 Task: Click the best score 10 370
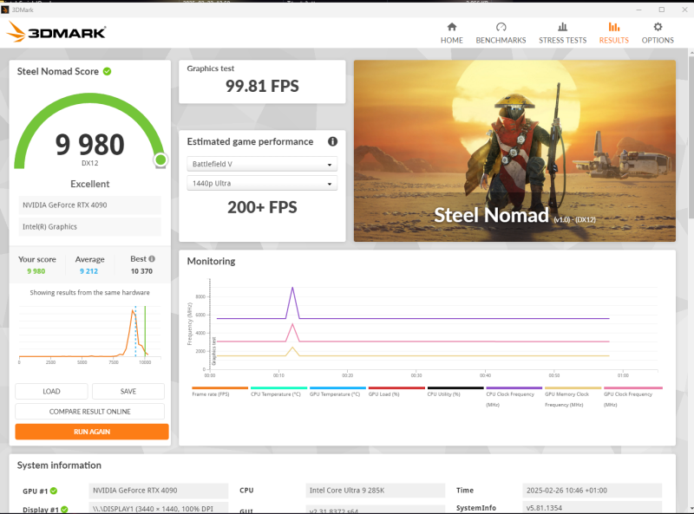click(x=141, y=271)
